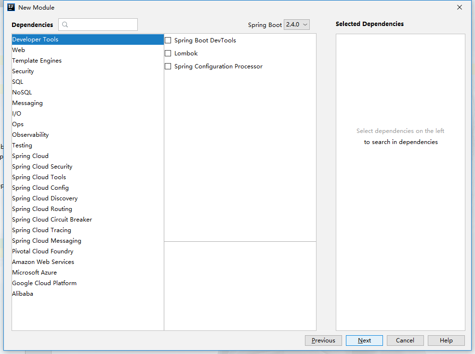
Task: Select the Web category
Action: point(88,50)
